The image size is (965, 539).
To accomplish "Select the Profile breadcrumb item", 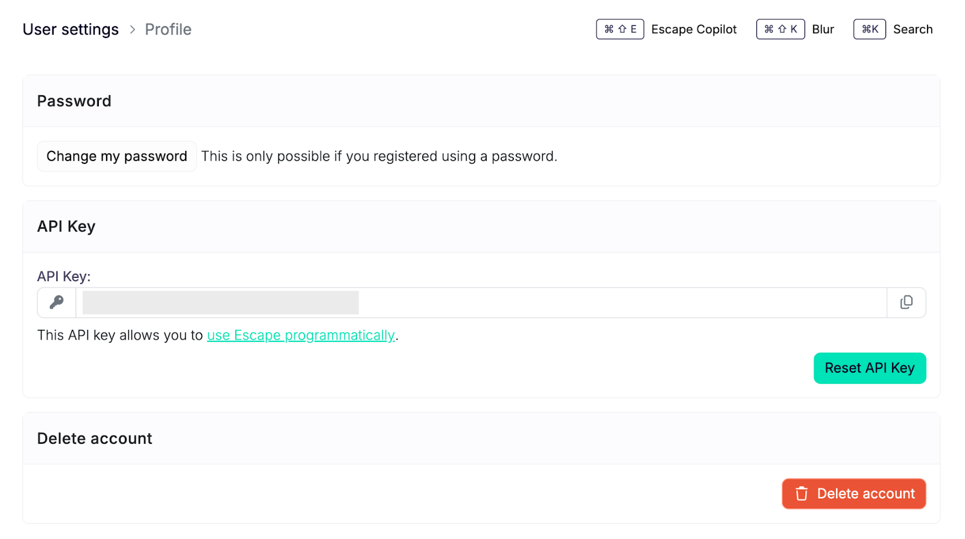I will pos(168,30).
